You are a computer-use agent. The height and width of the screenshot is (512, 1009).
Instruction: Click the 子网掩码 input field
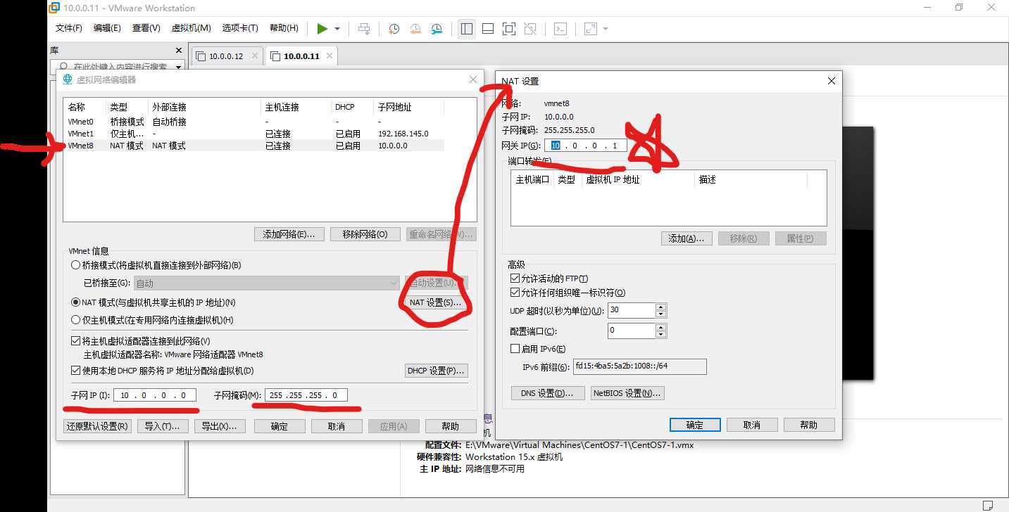coord(306,395)
